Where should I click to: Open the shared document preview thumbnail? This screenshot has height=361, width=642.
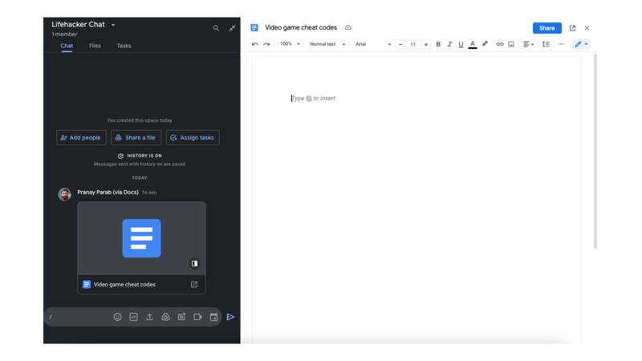[x=141, y=238]
